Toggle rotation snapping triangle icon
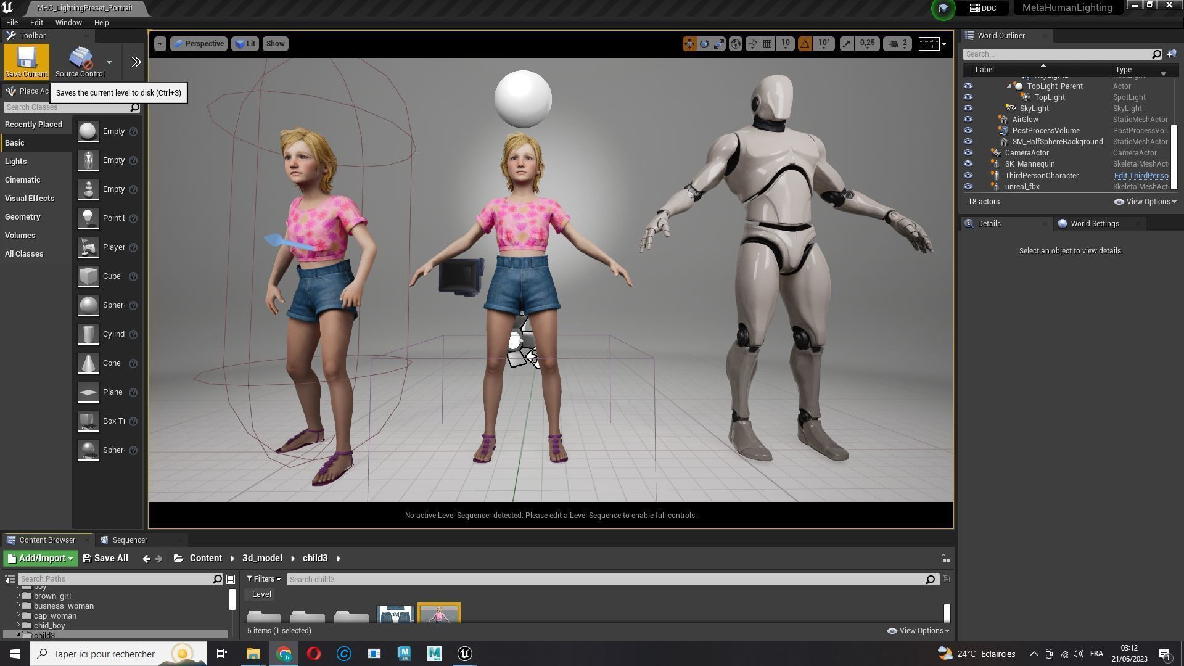 point(805,44)
